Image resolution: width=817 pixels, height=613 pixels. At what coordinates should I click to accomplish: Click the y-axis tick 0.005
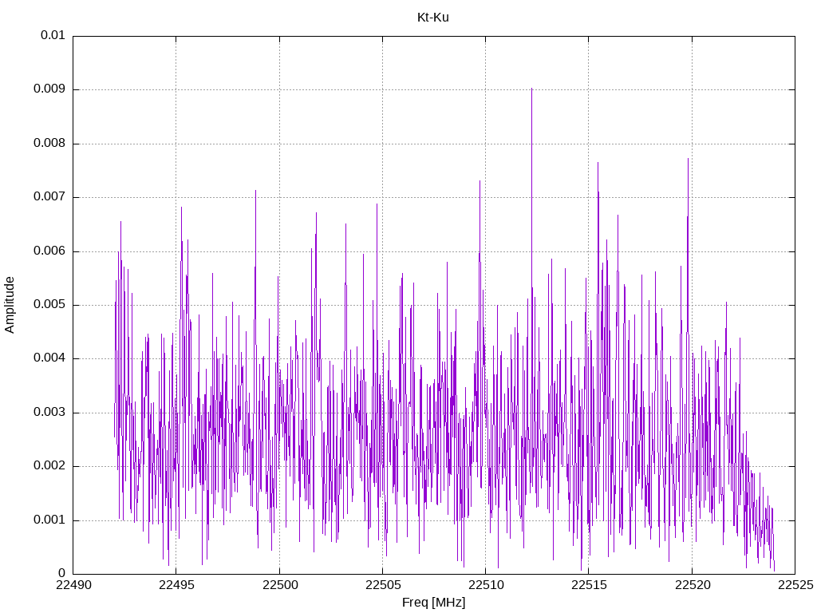coord(49,304)
